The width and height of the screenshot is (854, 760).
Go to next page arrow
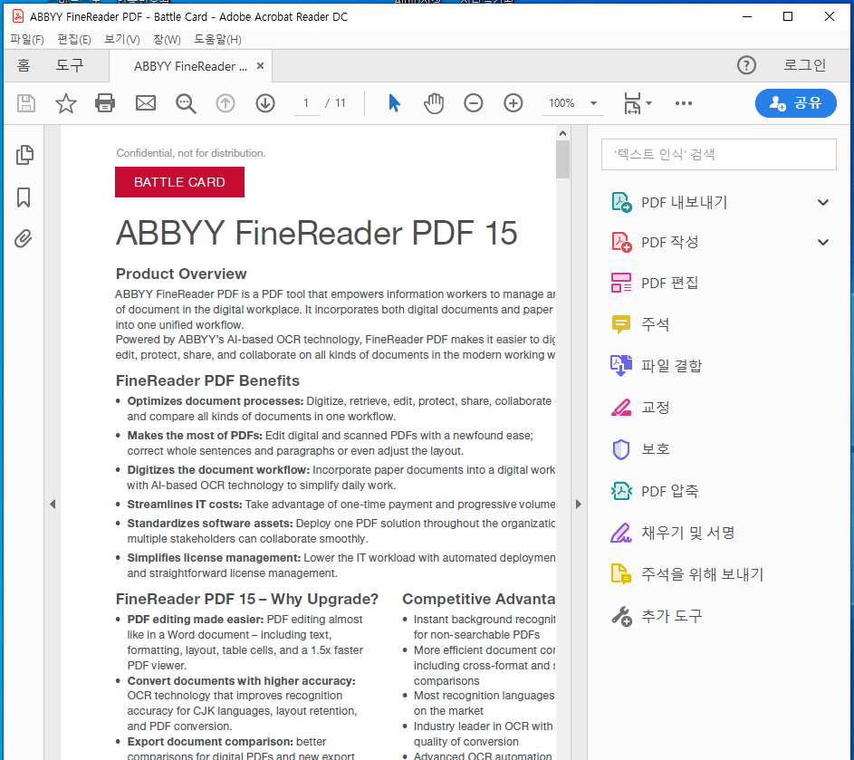[x=265, y=103]
